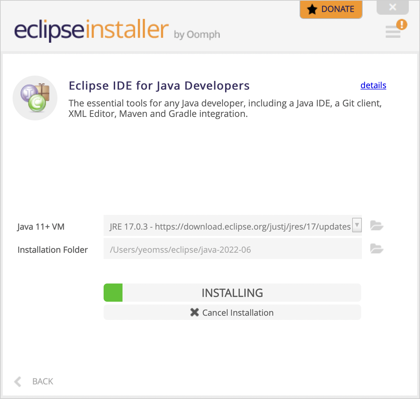Viewport: 420px width, 399px height.
Task: Click the 'by Oomph' text
Action: click(197, 35)
